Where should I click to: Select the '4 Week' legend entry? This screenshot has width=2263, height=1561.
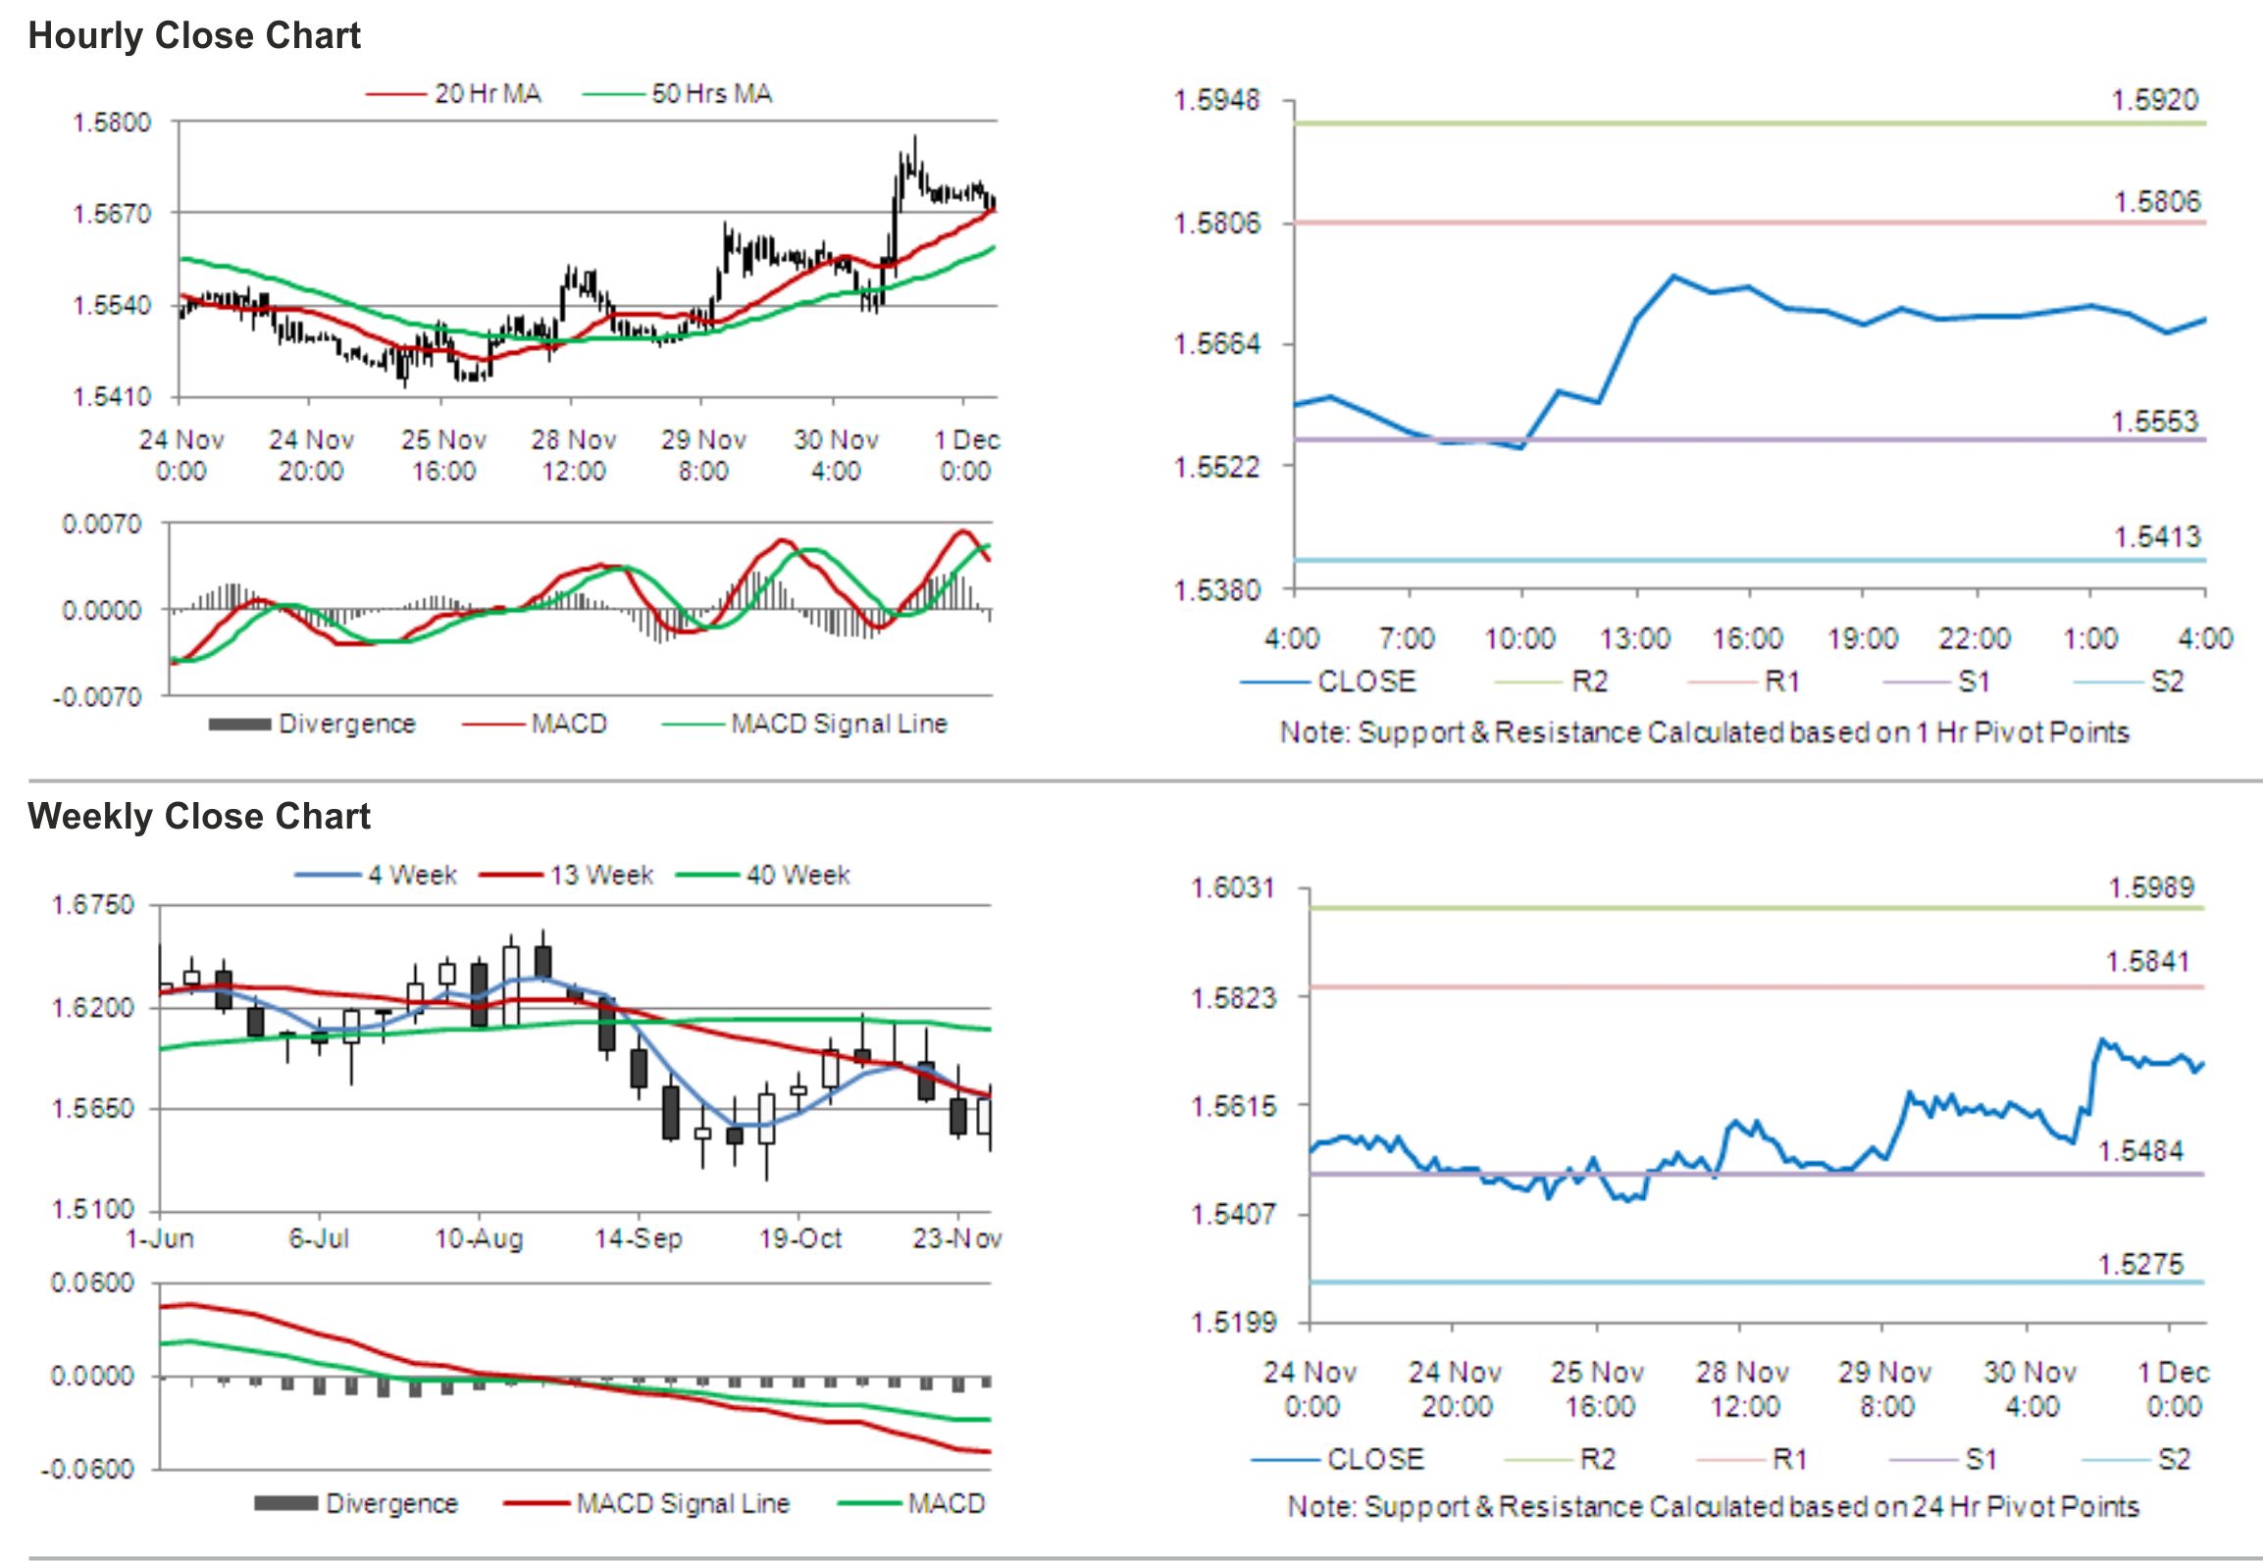(x=376, y=875)
